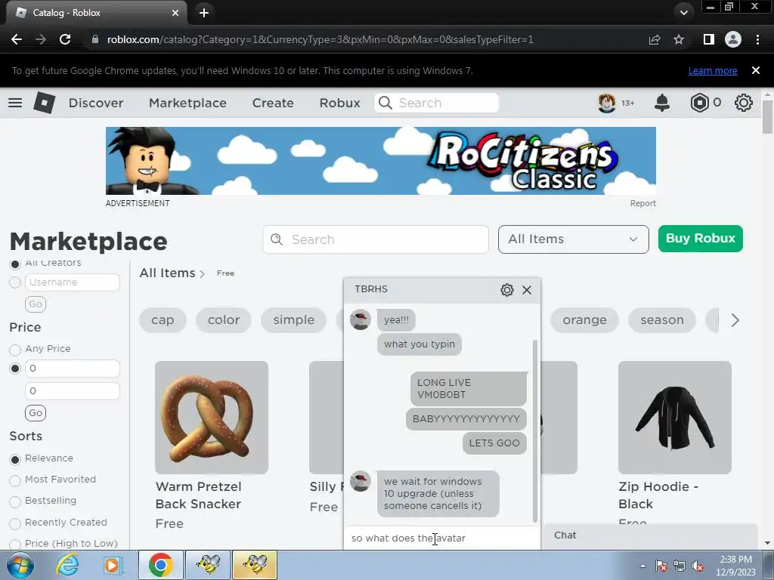The height and width of the screenshot is (580, 774).
Task: Click the All Items breadcrumb
Action: [167, 273]
